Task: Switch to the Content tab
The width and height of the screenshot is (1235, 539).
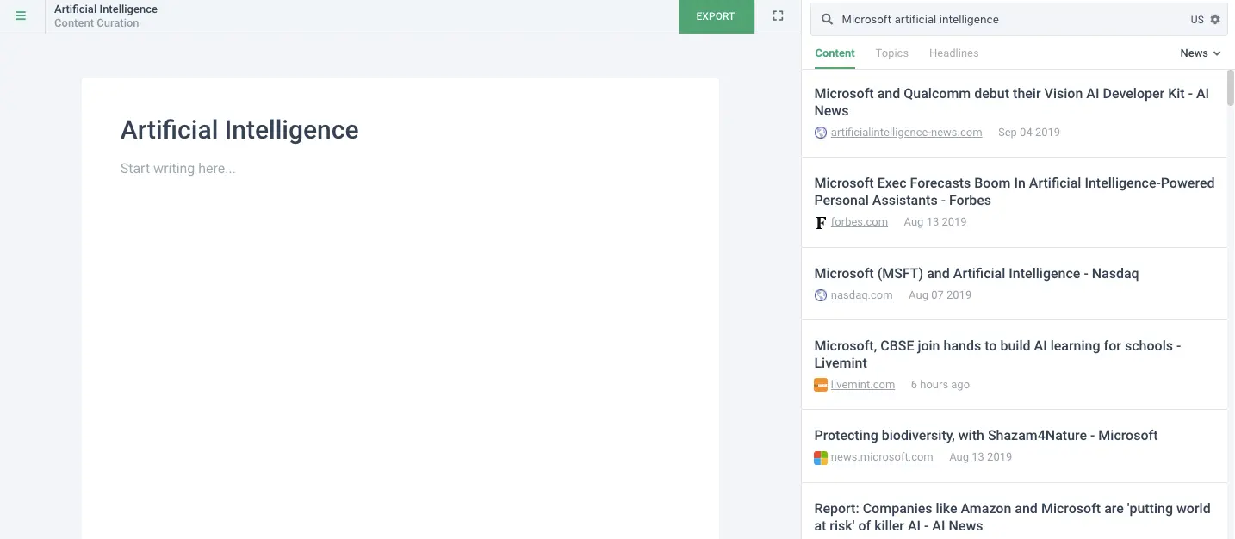Action: pyautogui.click(x=835, y=53)
